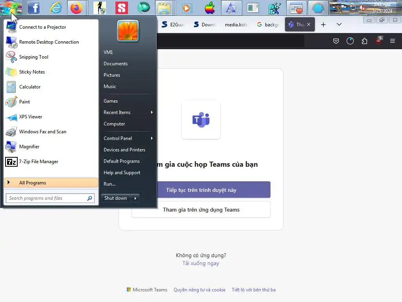Open Connect to a Projector

(51, 27)
